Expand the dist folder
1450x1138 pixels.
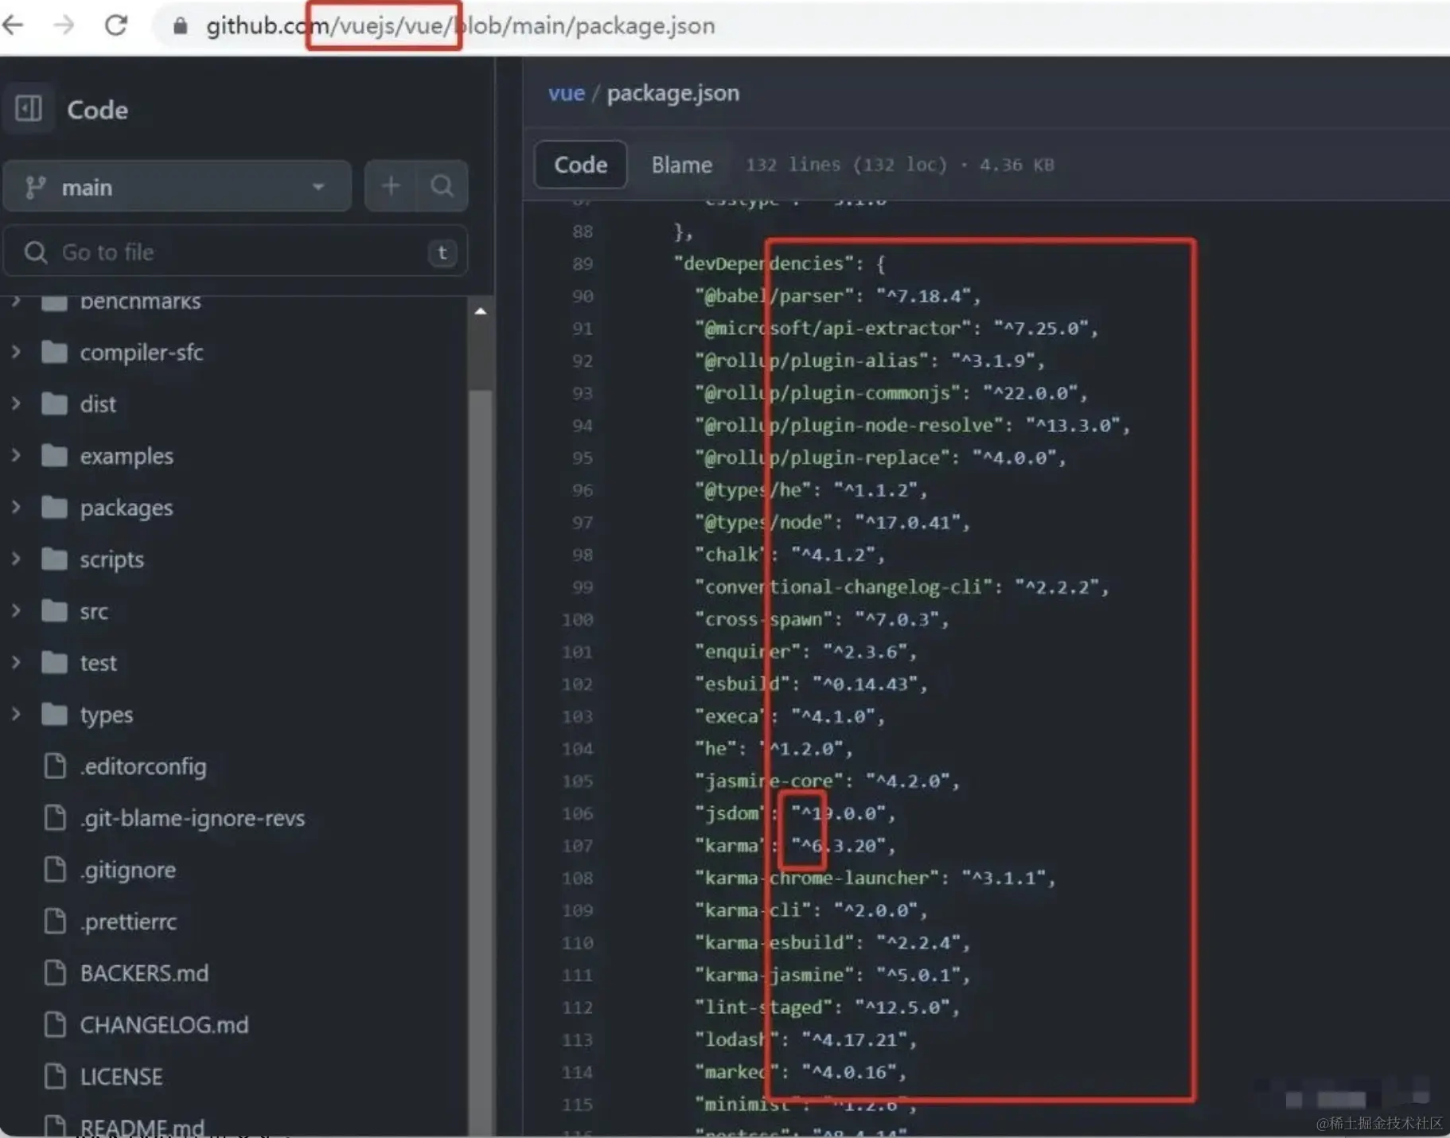[16, 403]
